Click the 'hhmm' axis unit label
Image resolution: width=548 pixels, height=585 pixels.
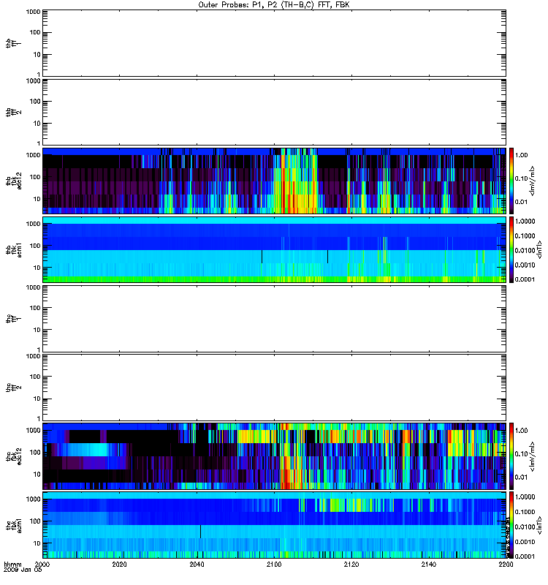click(x=12, y=565)
